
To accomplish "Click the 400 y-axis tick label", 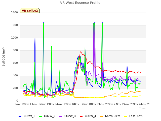I will pyautogui.click(x=15, y=75).
